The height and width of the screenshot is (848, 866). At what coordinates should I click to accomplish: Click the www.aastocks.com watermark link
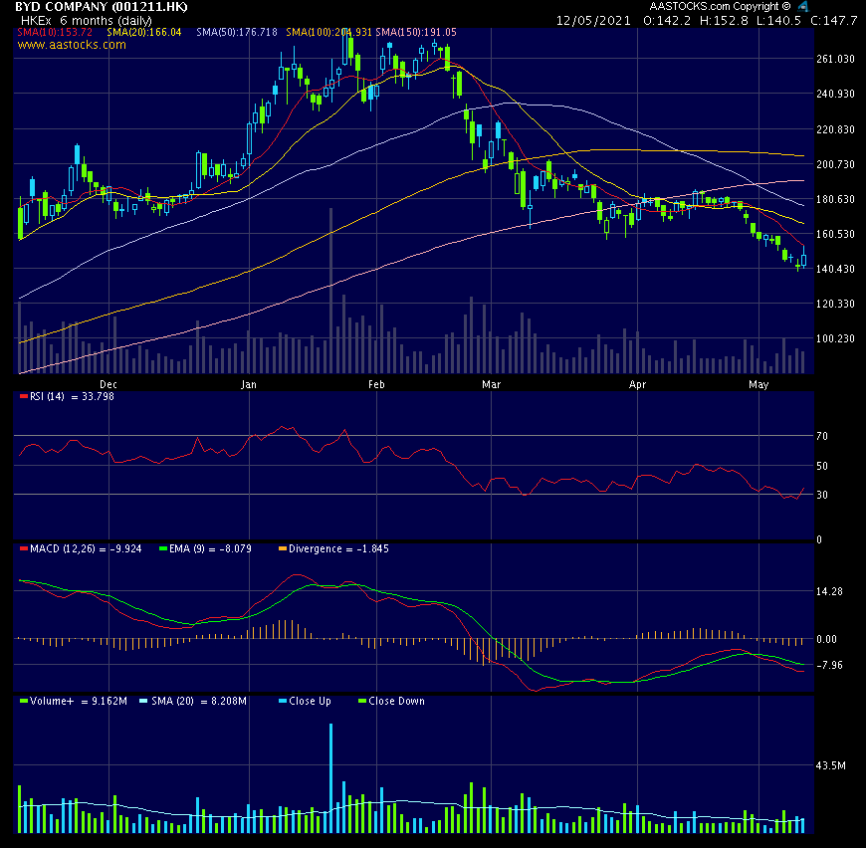tap(72, 45)
